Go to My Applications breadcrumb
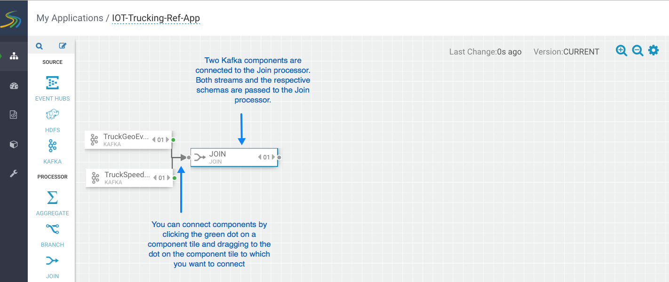The height and width of the screenshot is (282, 669). pos(70,18)
